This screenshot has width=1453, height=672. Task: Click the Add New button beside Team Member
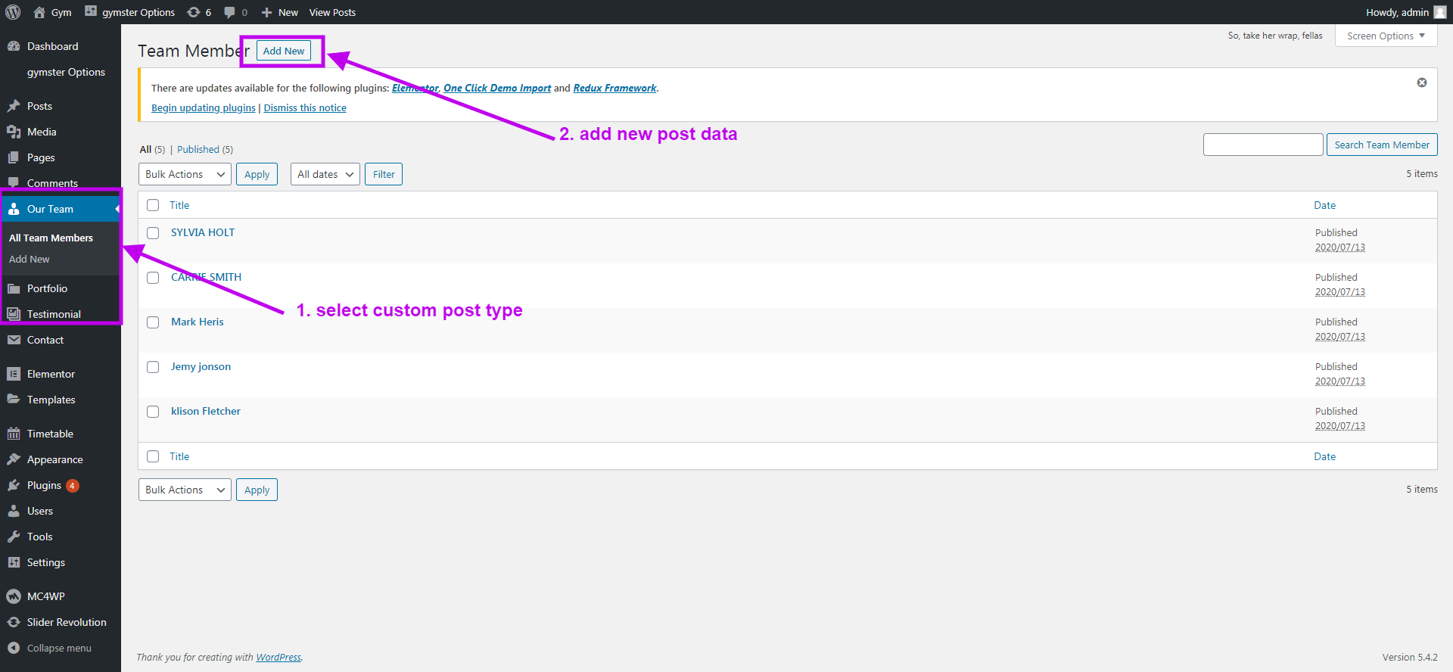click(284, 51)
